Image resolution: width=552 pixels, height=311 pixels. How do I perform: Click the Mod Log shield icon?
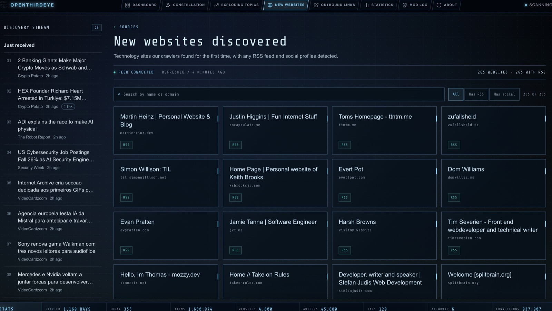405,5
